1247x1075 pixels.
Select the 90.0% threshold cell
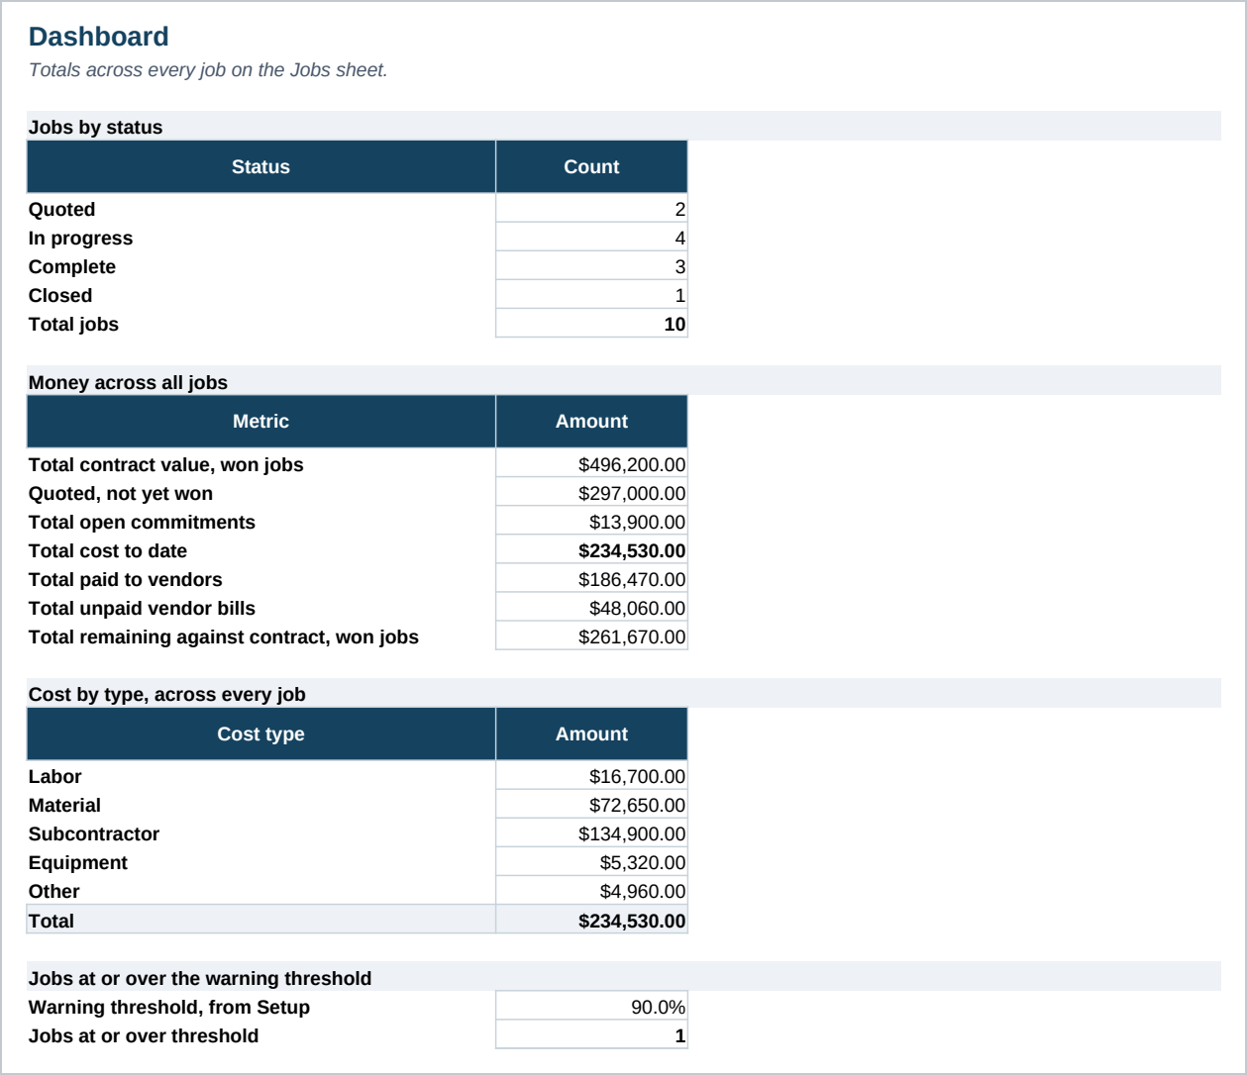(591, 1007)
